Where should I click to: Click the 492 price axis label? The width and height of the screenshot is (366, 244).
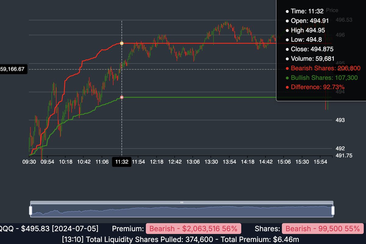[x=340, y=149]
